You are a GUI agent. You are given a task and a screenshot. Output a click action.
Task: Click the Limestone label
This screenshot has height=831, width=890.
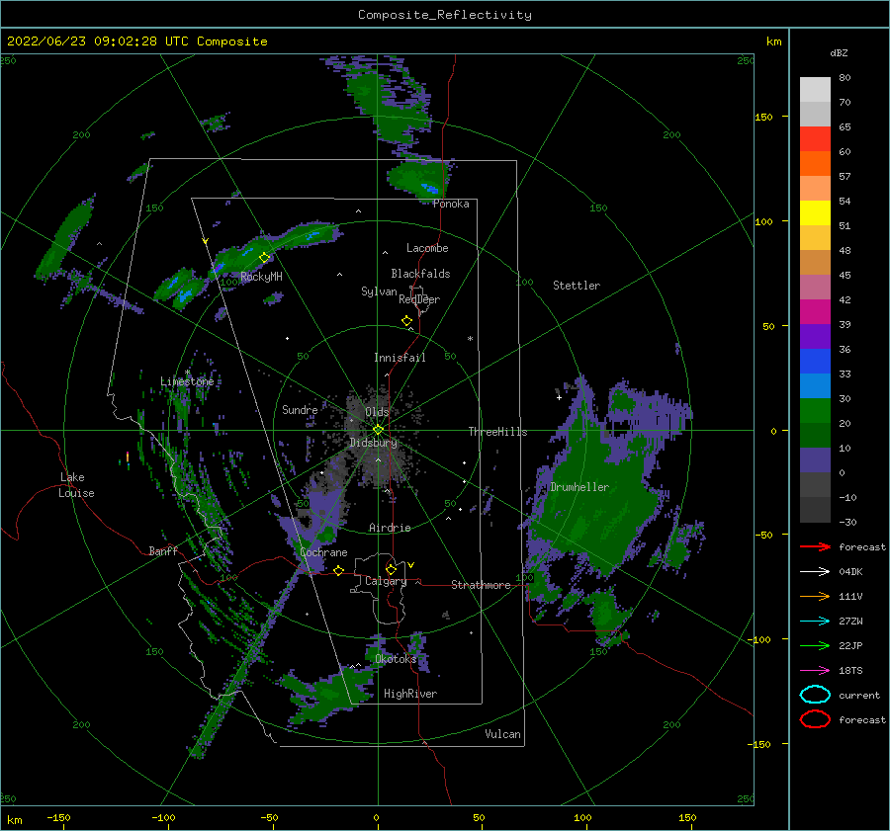187,381
